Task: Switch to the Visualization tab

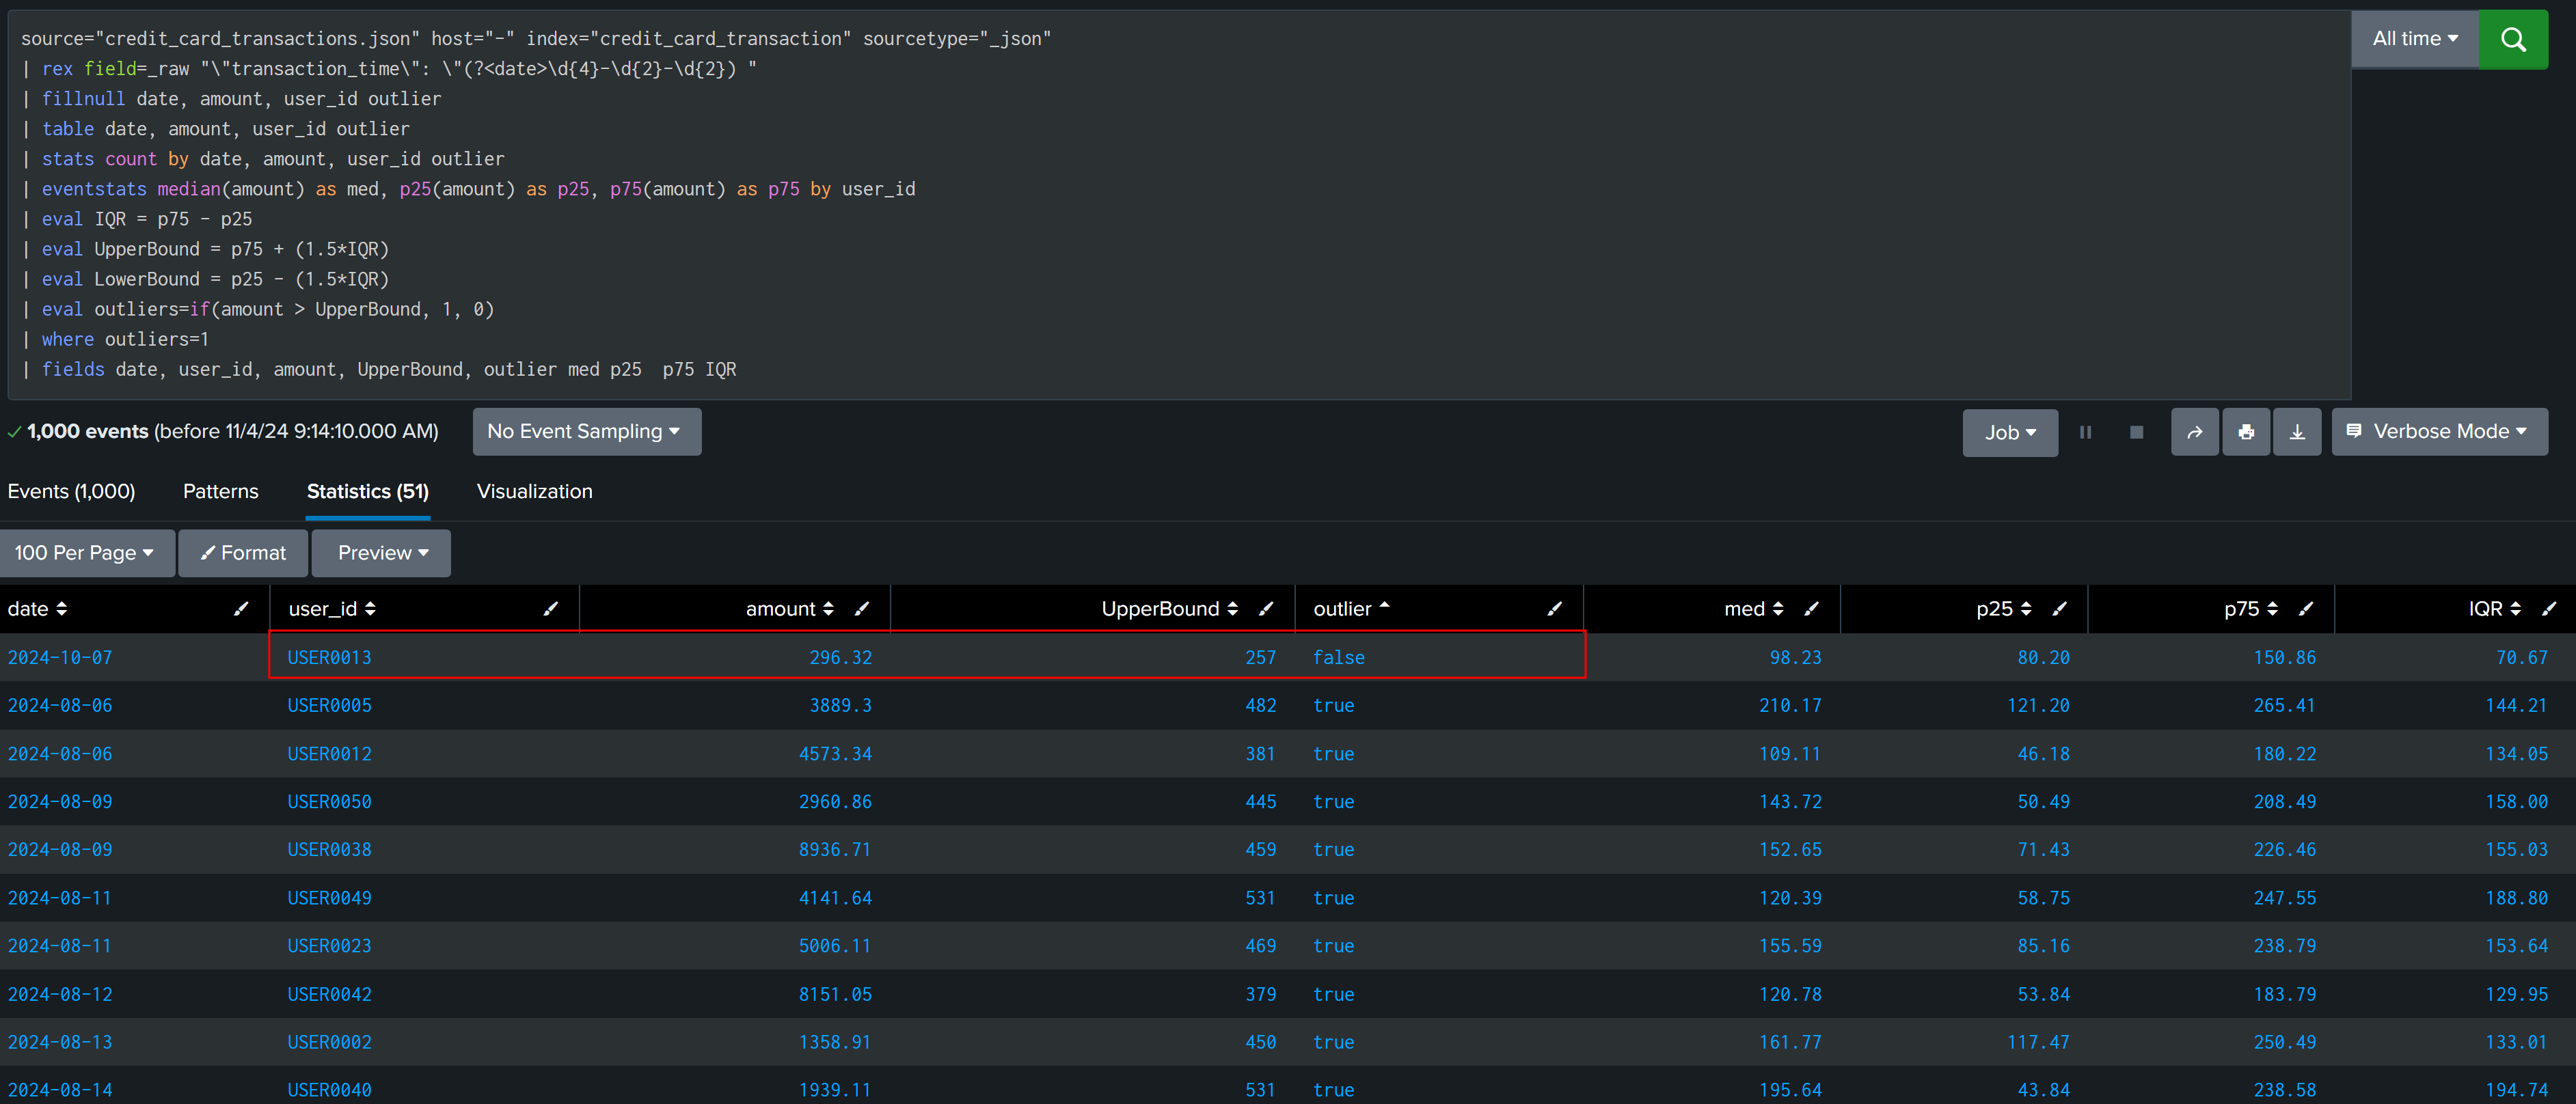Action: click(x=534, y=491)
